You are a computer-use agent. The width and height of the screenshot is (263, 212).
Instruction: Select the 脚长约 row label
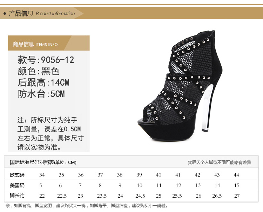coord(17,196)
